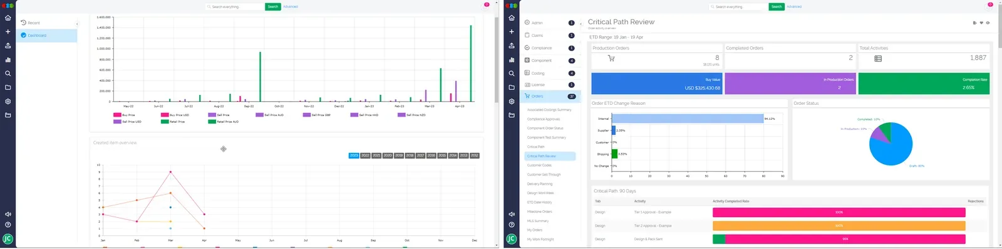Click the Production Orders cart icon
Screen dimensions: 1002x249
pyautogui.click(x=611, y=59)
